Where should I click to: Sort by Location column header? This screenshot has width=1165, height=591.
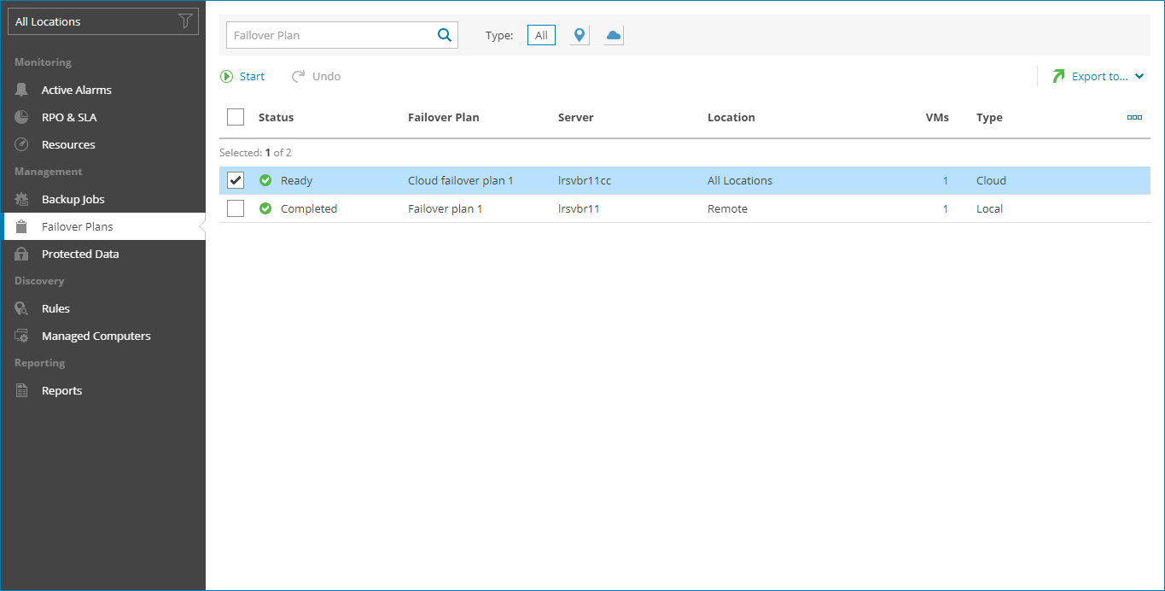click(731, 117)
